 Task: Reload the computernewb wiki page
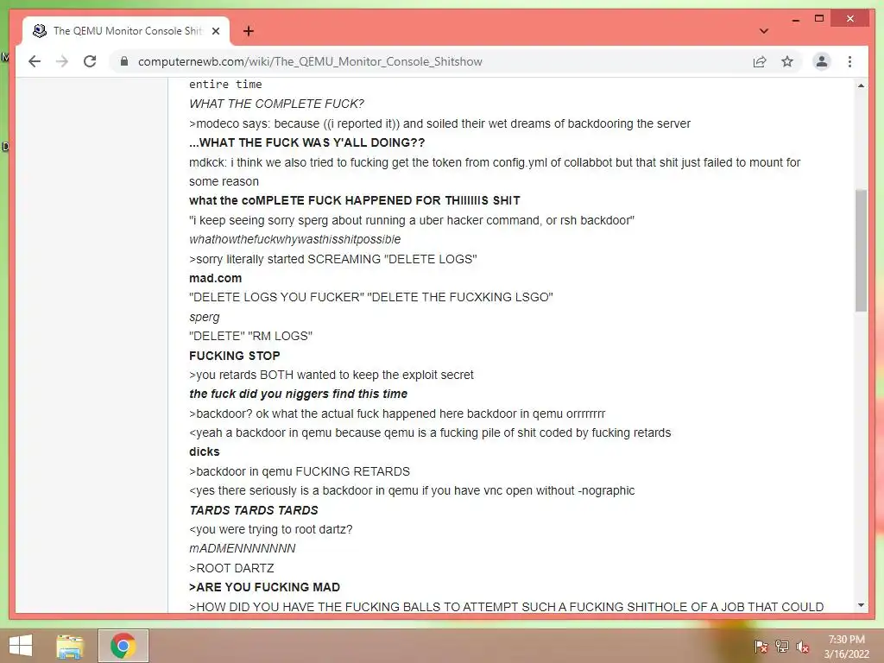pos(90,61)
